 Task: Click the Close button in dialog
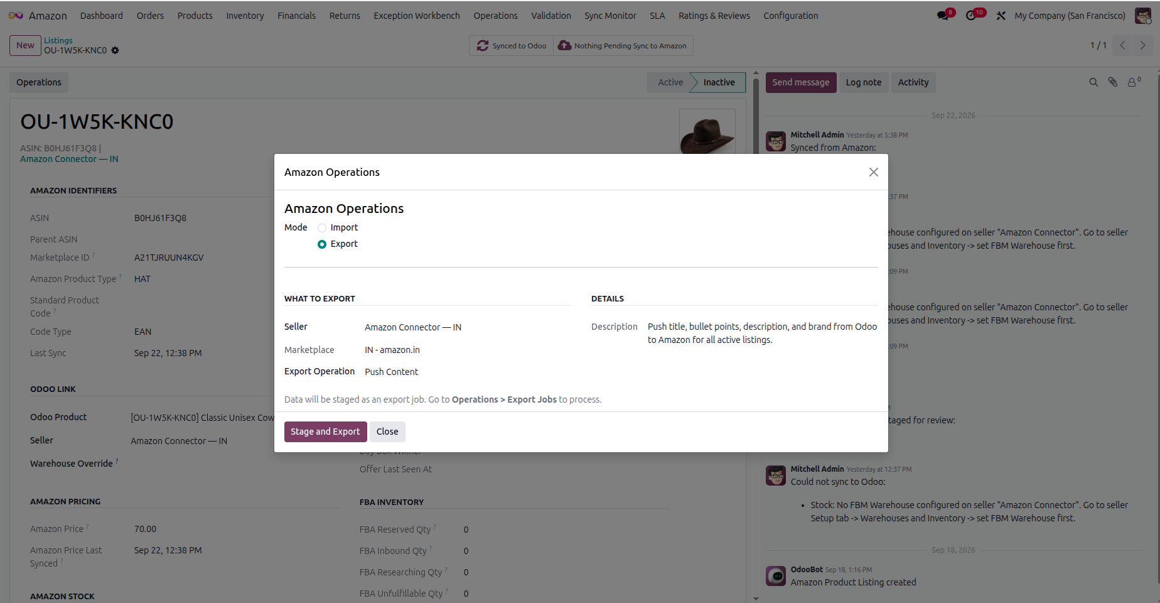click(387, 432)
